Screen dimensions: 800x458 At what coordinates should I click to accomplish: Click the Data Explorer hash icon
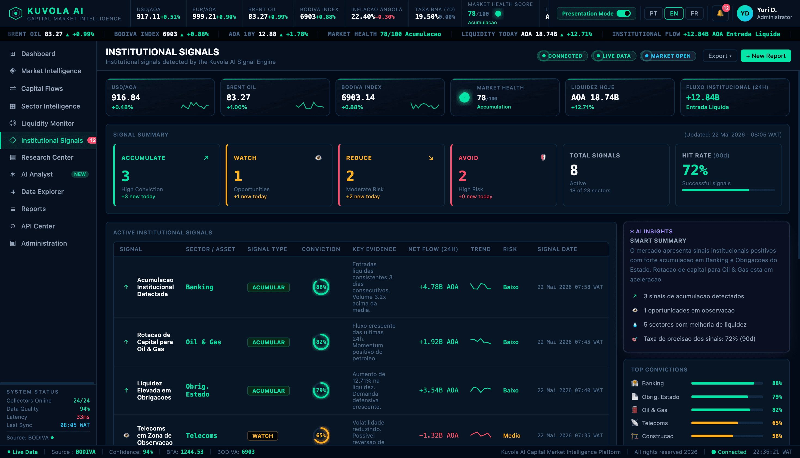[13, 191]
